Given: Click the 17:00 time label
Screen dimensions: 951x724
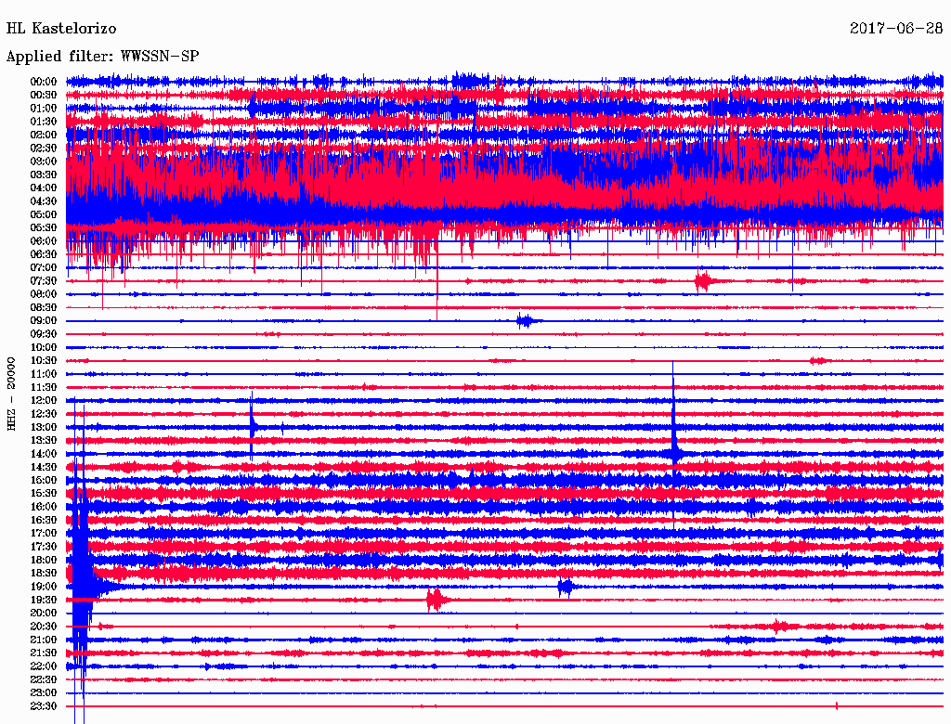Looking at the screenshot, I should (44, 534).
